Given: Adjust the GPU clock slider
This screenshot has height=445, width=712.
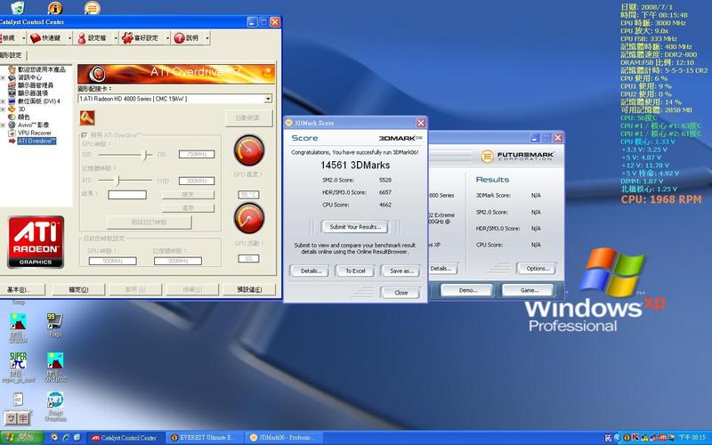Looking at the screenshot, I should click(x=146, y=155).
